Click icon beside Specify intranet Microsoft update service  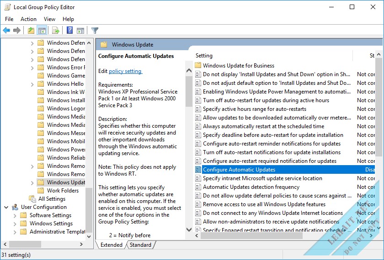click(x=198, y=178)
